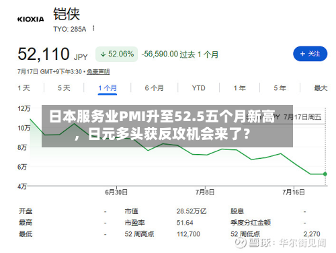Select the 5 年 range tab
The image size is (336, 253).
(280, 88)
